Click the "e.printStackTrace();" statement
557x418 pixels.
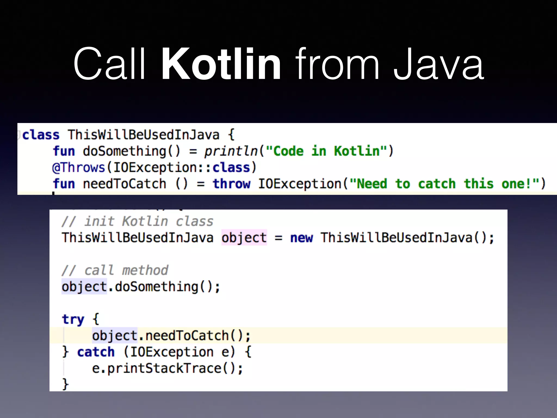[167, 368]
